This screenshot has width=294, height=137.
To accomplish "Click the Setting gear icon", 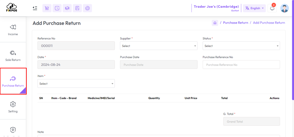I will click(13, 104).
